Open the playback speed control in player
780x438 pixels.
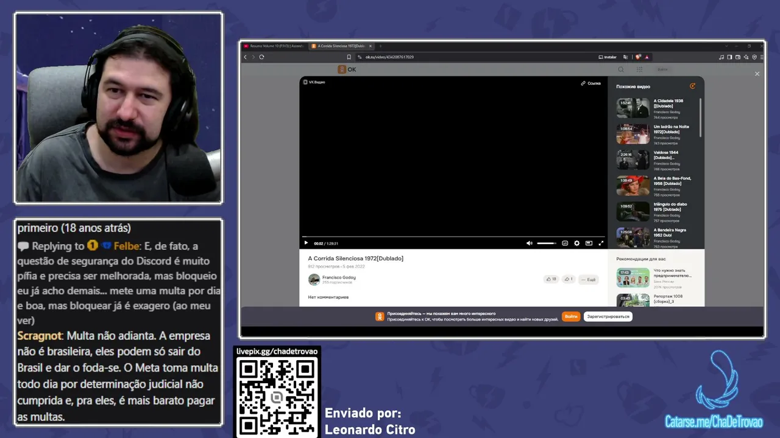(x=565, y=243)
